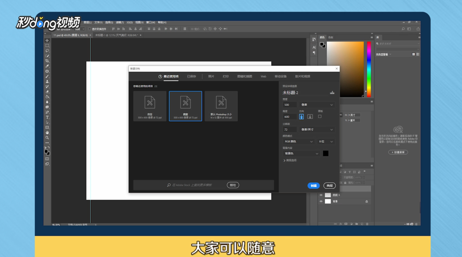The height and width of the screenshot is (257, 462).
Task: Open the 按类型查看 dropdown in Libraries panel
Action: tap(384, 54)
